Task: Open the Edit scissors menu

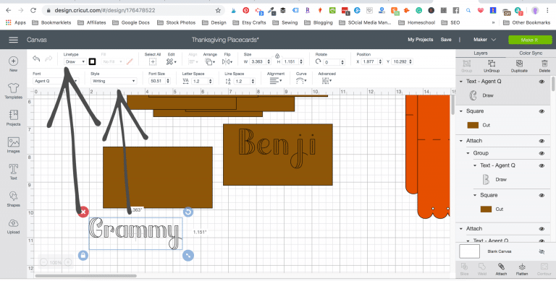Action: pyautogui.click(x=172, y=61)
